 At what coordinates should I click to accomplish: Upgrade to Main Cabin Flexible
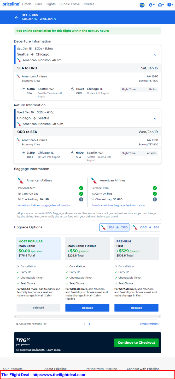click(x=87, y=308)
